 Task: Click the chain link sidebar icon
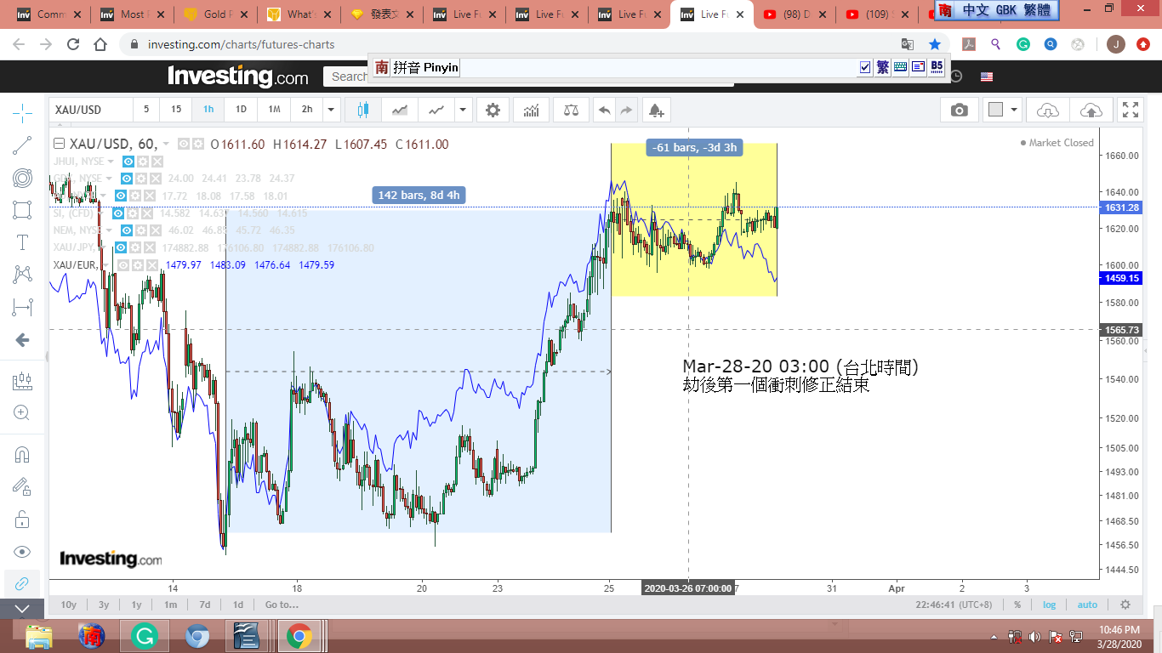coord(23,584)
